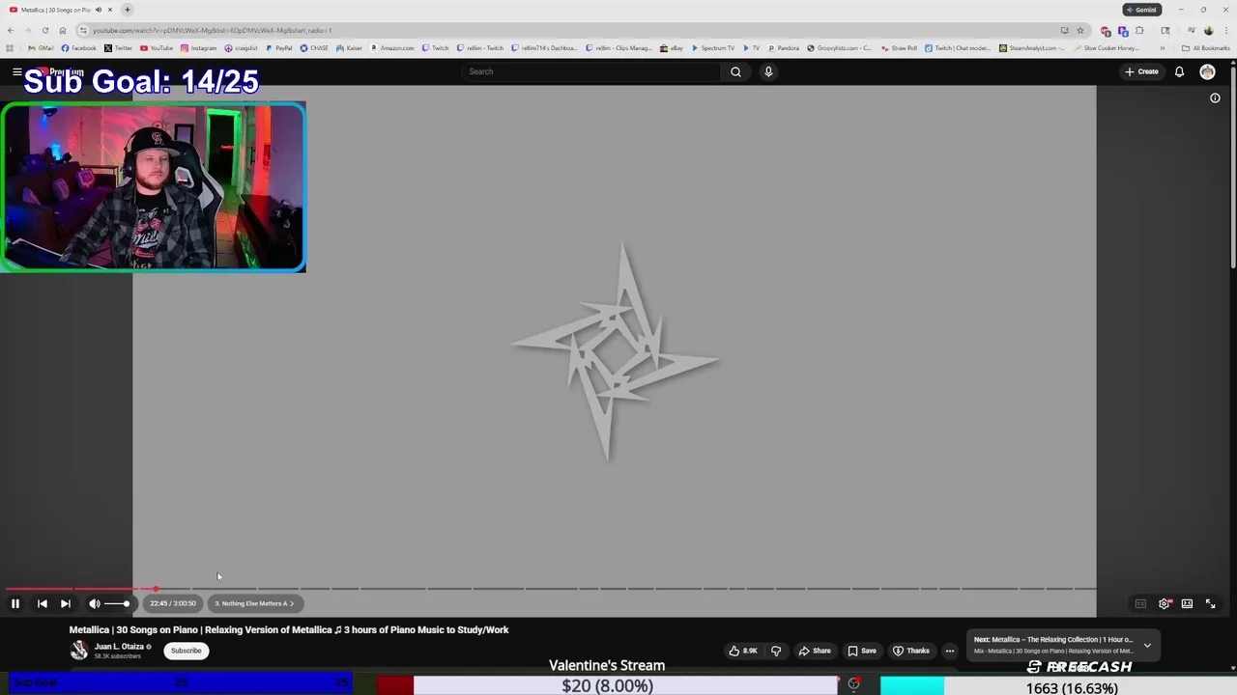Open the craigslist bookmark
This screenshot has width=1237, height=695.
242,47
